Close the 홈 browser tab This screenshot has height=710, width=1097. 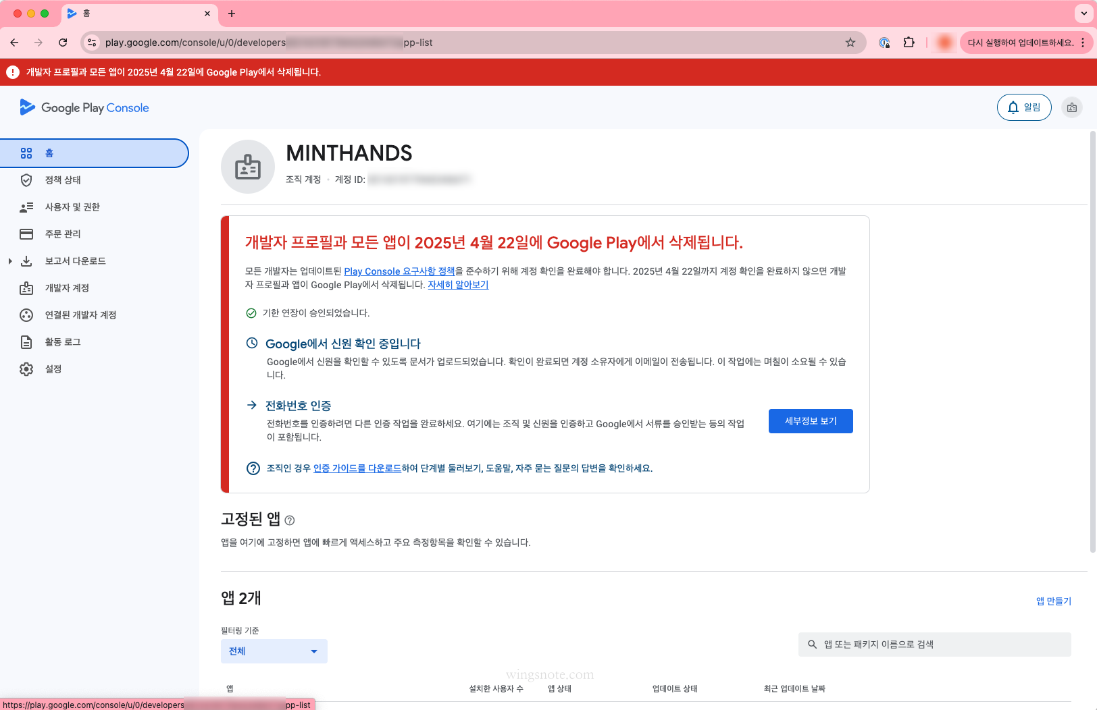(207, 13)
